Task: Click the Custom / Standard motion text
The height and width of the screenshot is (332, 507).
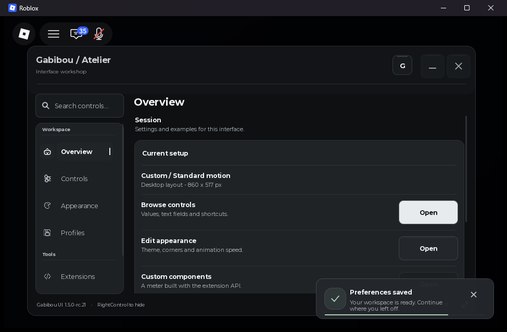Action: 186,175
